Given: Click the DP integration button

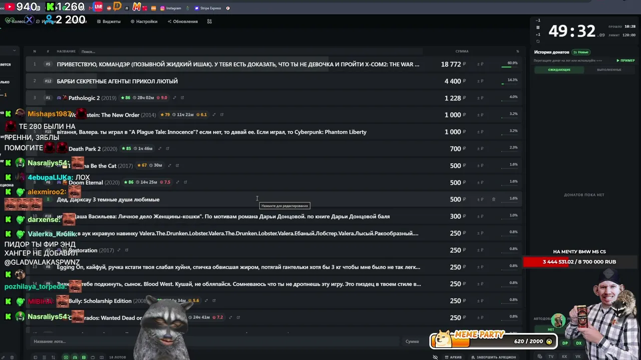Looking at the screenshot, I should click(565, 343).
